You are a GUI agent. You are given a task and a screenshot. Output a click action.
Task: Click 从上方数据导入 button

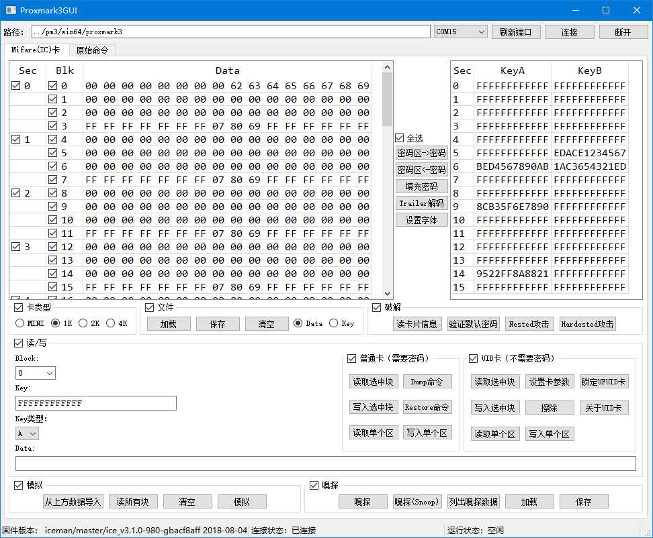tap(73, 502)
